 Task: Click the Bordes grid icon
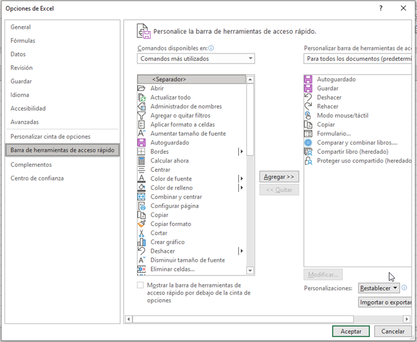click(x=141, y=152)
